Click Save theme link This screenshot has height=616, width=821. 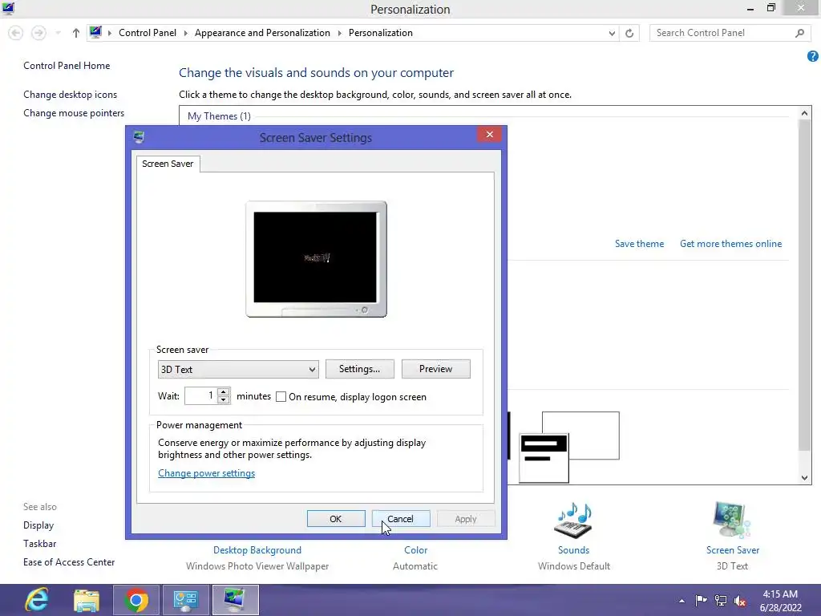coord(639,244)
